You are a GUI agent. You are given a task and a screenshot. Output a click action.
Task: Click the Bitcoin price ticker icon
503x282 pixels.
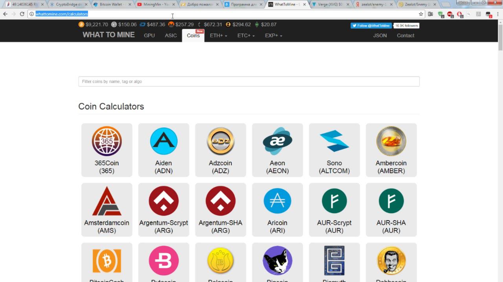[x=81, y=24]
